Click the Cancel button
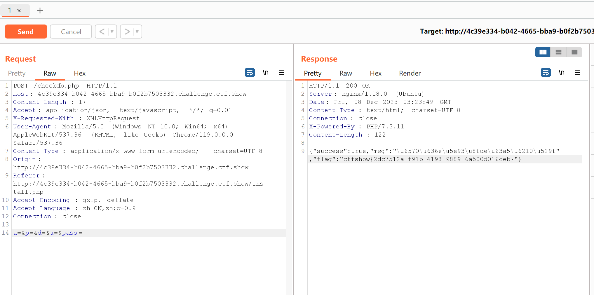594x295 pixels. click(x=71, y=32)
